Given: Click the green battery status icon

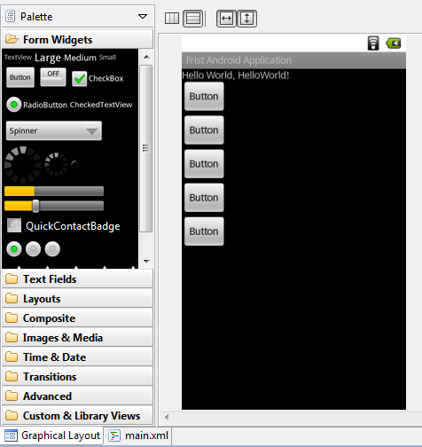Looking at the screenshot, I should tap(394, 43).
